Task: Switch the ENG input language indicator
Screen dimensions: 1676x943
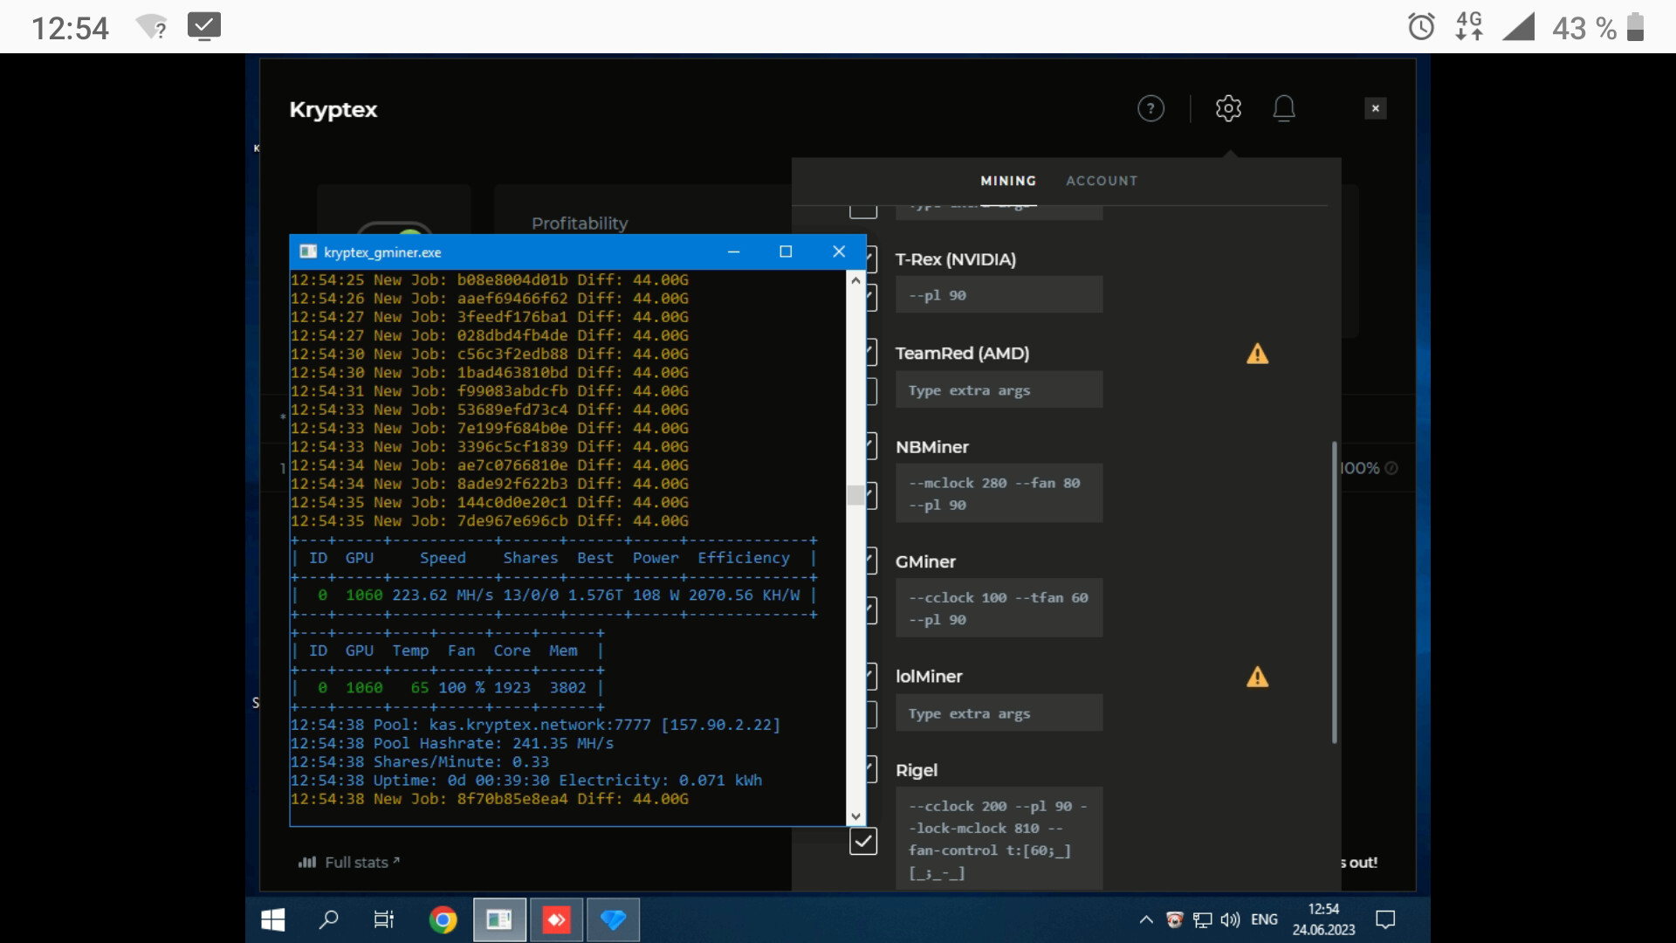Action: pyautogui.click(x=1264, y=919)
